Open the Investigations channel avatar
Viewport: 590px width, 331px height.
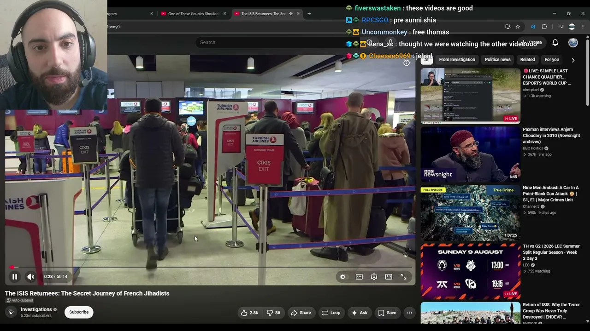[11, 312]
